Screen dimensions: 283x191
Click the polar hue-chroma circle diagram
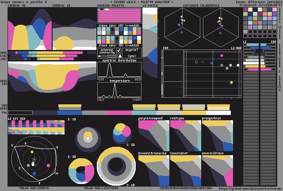[x=34, y=159]
